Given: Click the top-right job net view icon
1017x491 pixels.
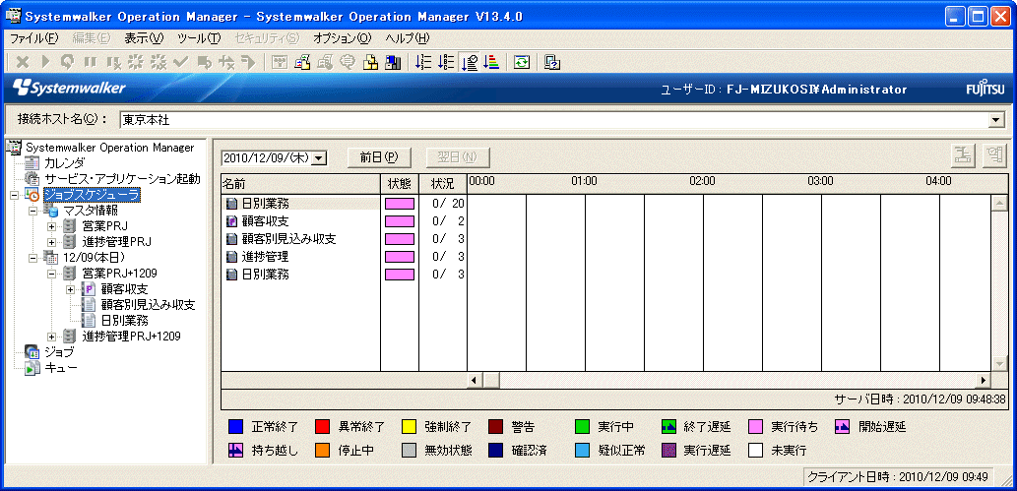Looking at the screenshot, I should click(x=964, y=155).
